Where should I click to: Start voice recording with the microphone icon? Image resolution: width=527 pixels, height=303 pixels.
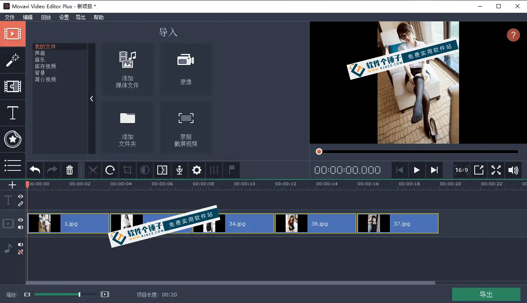click(180, 170)
